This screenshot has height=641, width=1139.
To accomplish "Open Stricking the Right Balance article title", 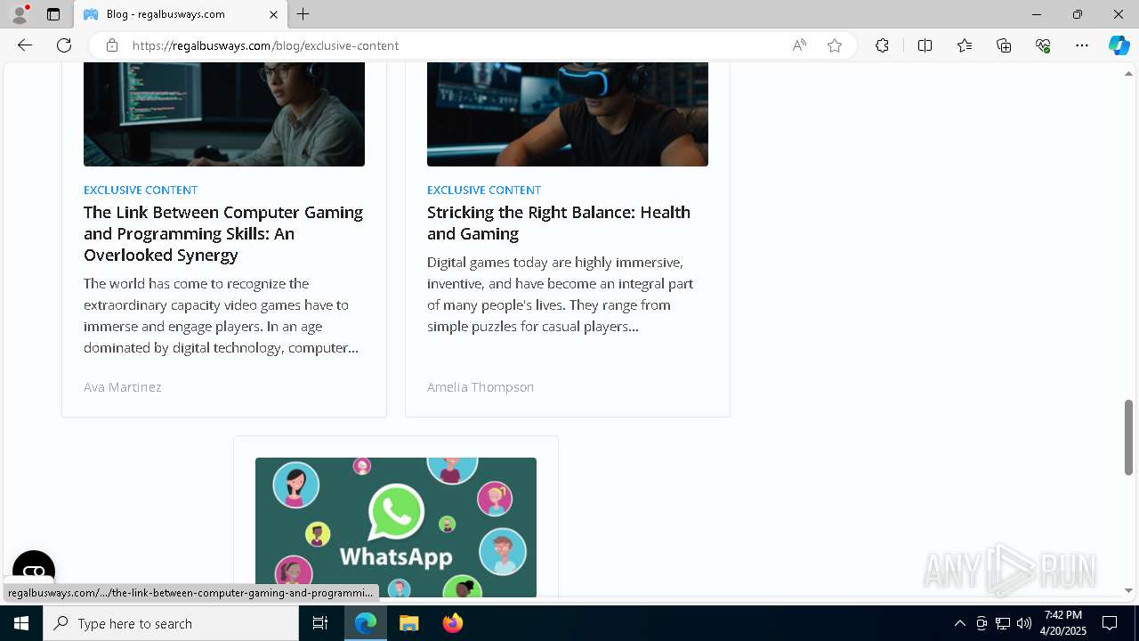I will pyautogui.click(x=559, y=223).
